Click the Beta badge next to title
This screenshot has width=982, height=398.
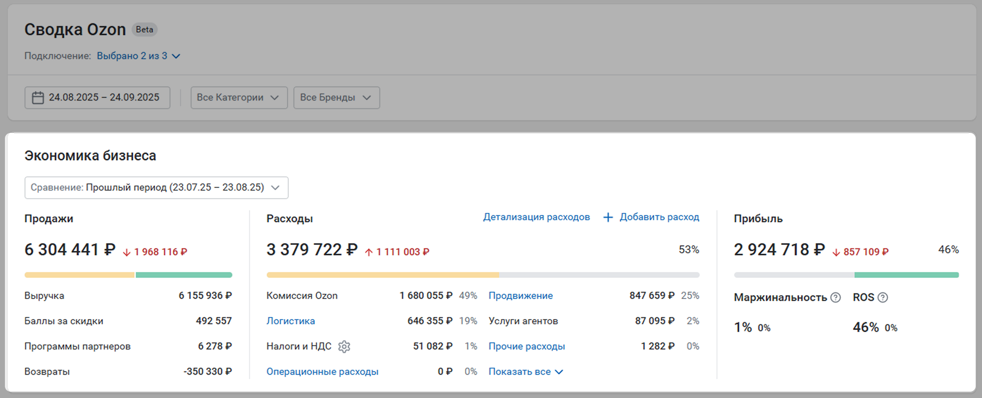144,29
